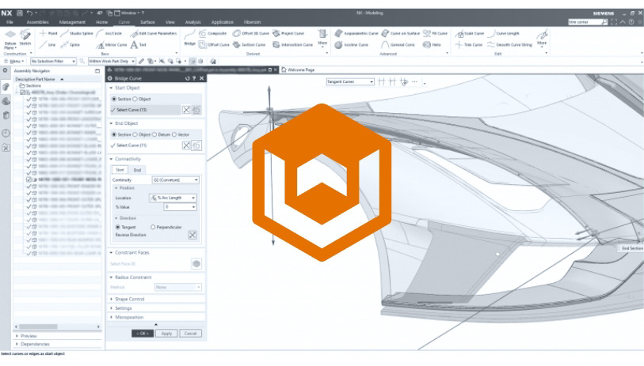Viewport: 644px width, 366px height.
Task: Click the Arc/Circle tool
Action: point(109,33)
